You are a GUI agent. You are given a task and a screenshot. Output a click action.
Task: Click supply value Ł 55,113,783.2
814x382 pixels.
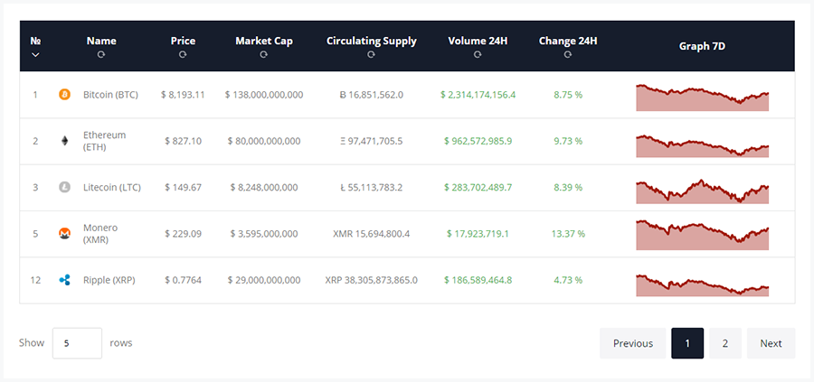click(x=371, y=188)
